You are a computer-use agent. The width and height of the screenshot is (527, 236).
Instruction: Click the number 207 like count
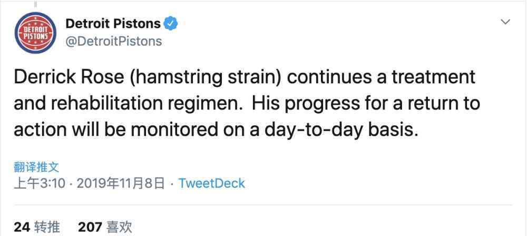(90, 228)
